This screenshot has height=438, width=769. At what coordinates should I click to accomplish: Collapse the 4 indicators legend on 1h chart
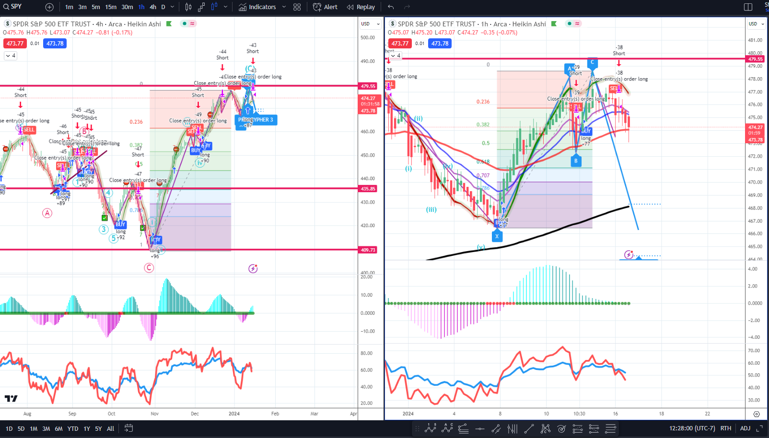pyautogui.click(x=396, y=56)
